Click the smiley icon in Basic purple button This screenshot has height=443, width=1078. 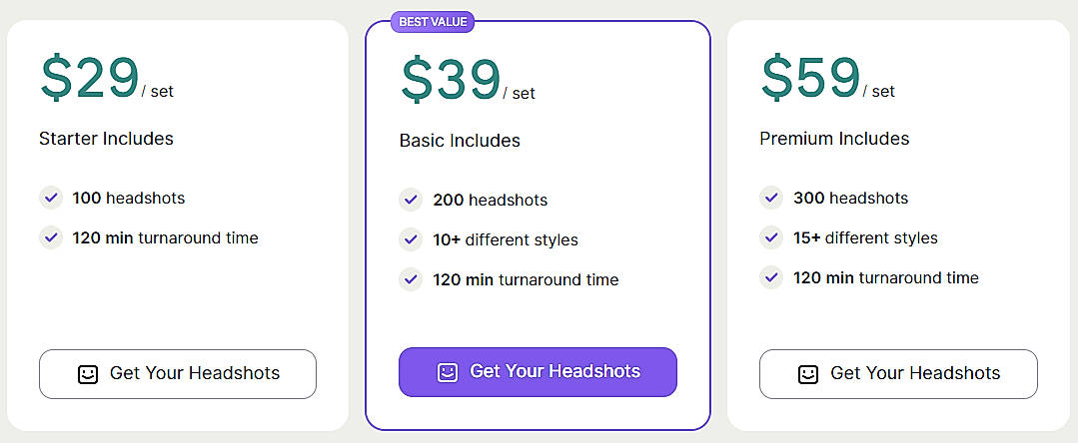(x=448, y=372)
